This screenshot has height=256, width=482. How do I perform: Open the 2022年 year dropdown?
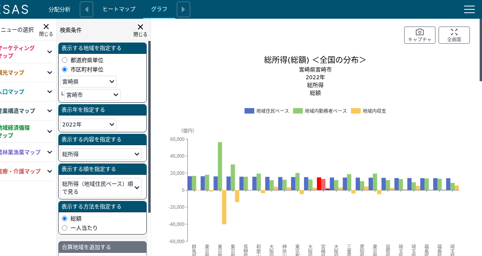[88, 124]
